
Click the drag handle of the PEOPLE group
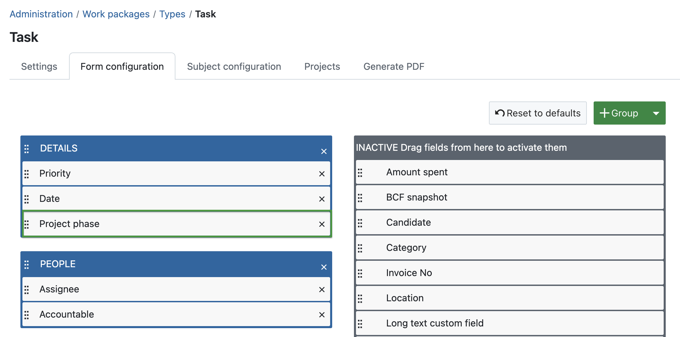27,264
